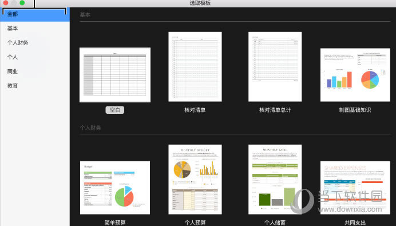Select the 共同支出 Shared Expenses thumbnail
The width and height of the screenshot is (396, 226).
pos(355,188)
